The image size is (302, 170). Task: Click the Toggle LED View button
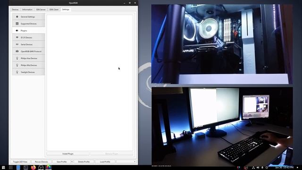pyautogui.click(x=20, y=161)
